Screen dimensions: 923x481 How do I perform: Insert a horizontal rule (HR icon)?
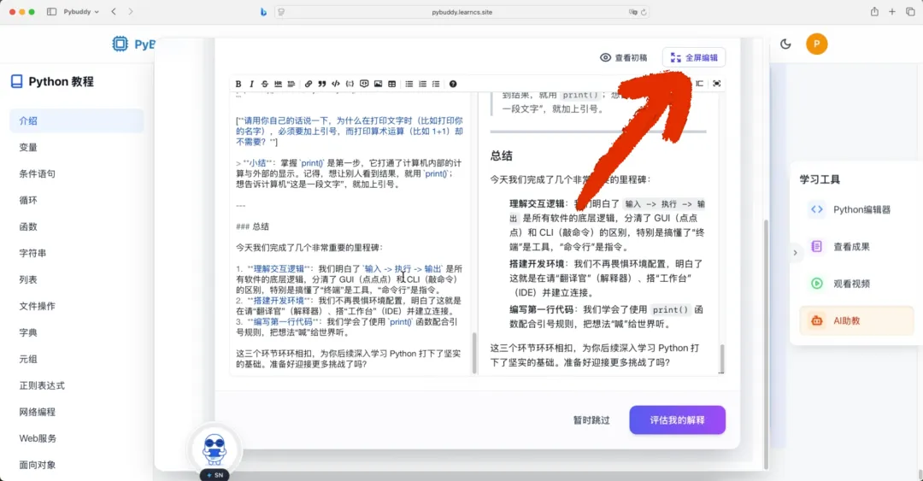[x=278, y=84]
